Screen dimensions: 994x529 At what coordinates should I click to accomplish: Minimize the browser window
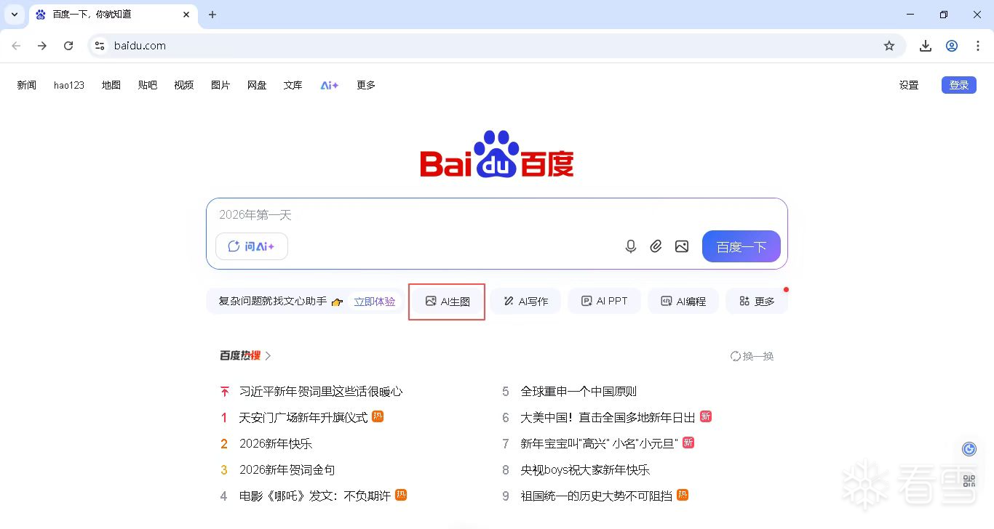click(910, 15)
